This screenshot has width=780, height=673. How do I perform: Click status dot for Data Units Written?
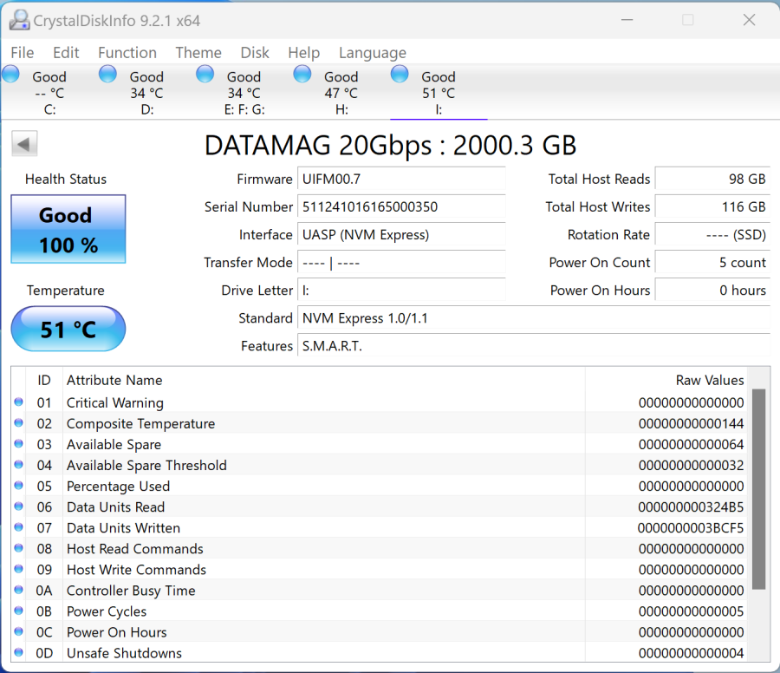coord(19,527)
